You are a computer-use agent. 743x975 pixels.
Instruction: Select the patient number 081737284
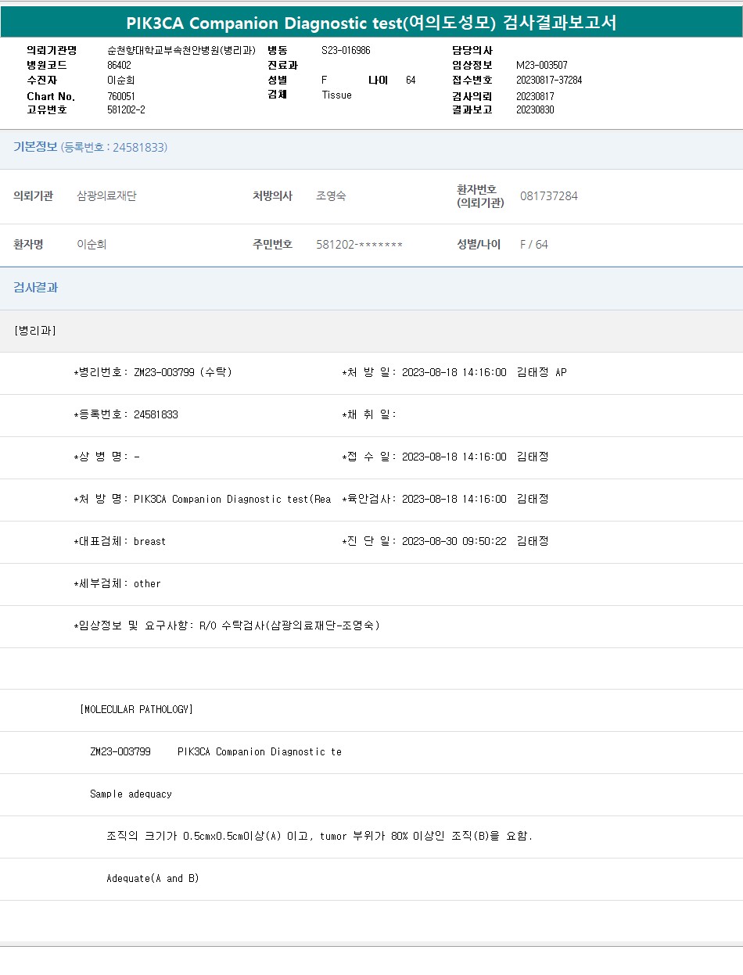548,196
